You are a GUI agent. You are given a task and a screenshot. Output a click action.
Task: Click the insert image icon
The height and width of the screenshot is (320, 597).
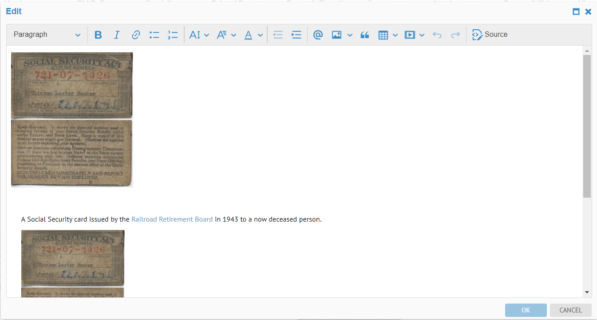pos(337,35)
